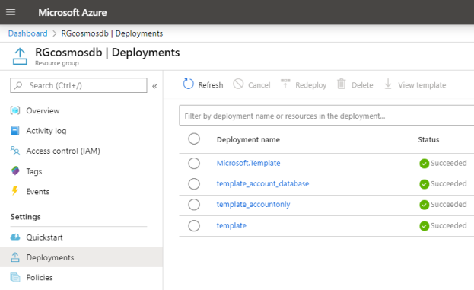Viewport: 474px width, 290px height.
Task: Click the Cancel button label
Action: coord(259,85)
